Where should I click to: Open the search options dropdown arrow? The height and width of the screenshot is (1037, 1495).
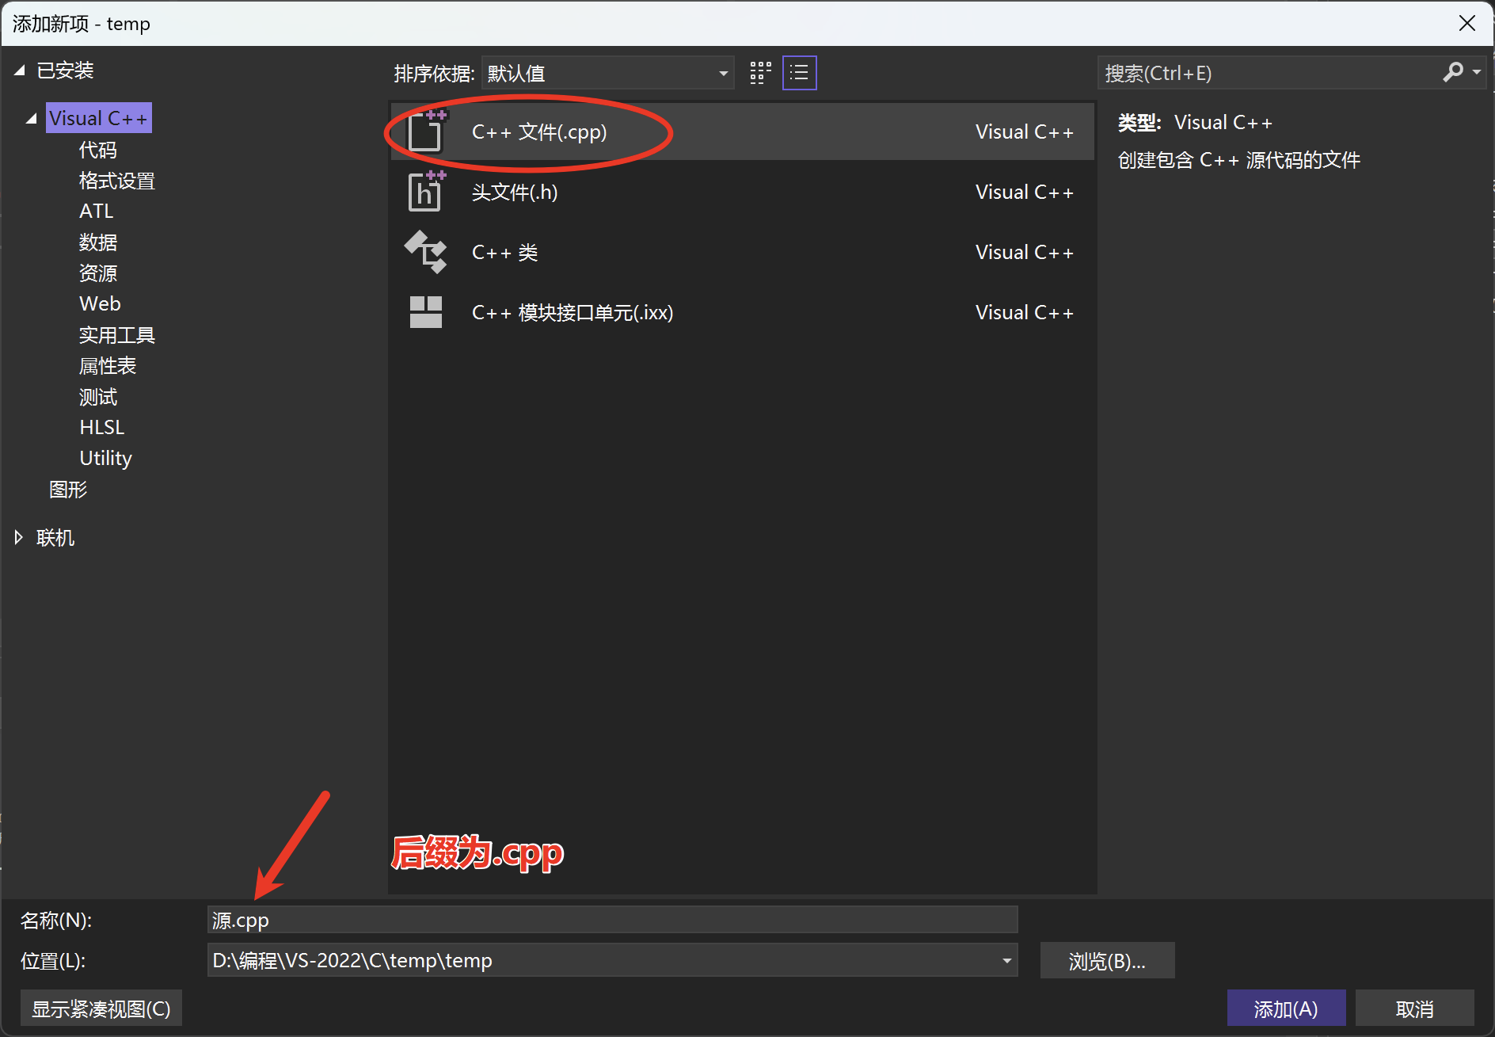tap(1477, 73)
